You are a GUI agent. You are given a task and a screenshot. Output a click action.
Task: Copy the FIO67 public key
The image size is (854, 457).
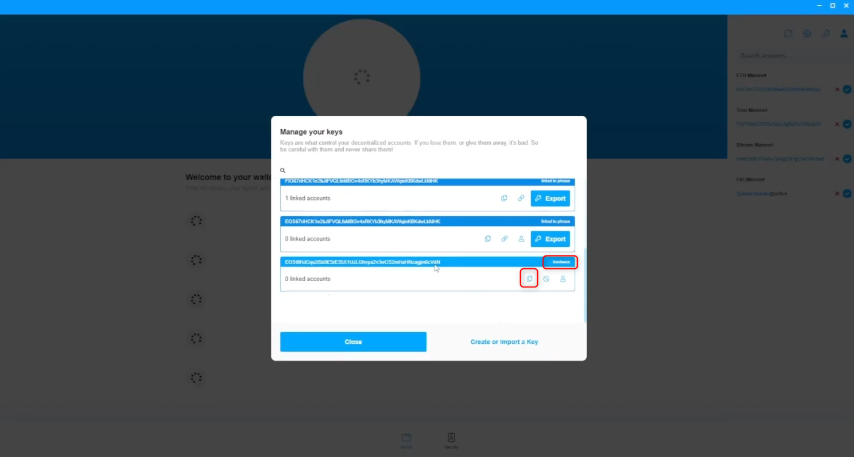coord(504,198)
